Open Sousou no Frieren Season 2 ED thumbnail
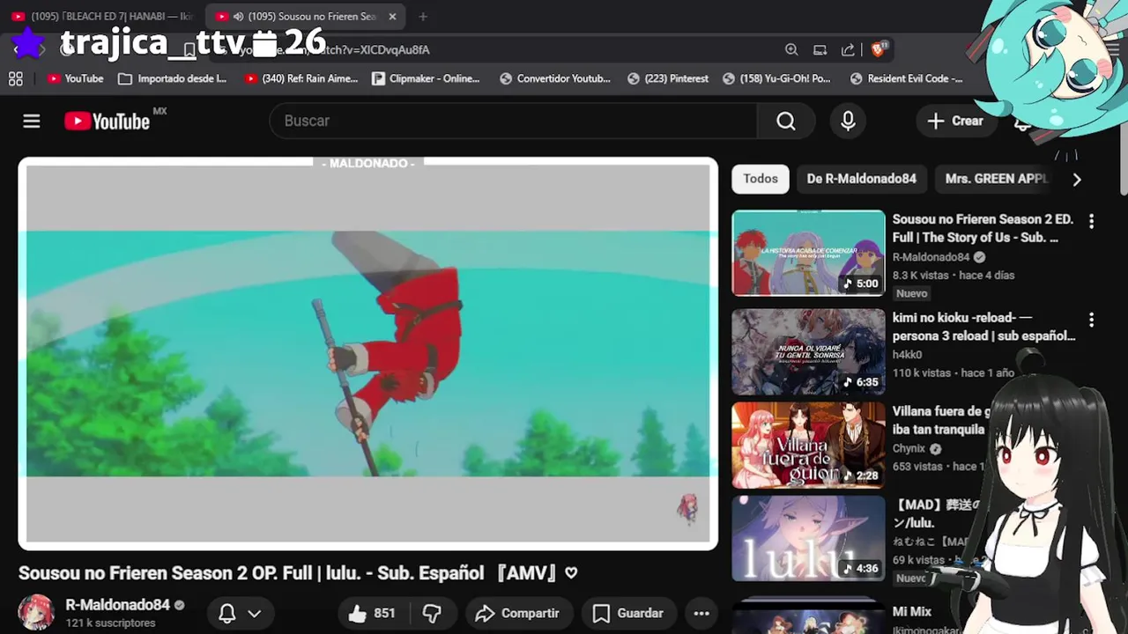The image size is (1128, 634). pos(808,253)
